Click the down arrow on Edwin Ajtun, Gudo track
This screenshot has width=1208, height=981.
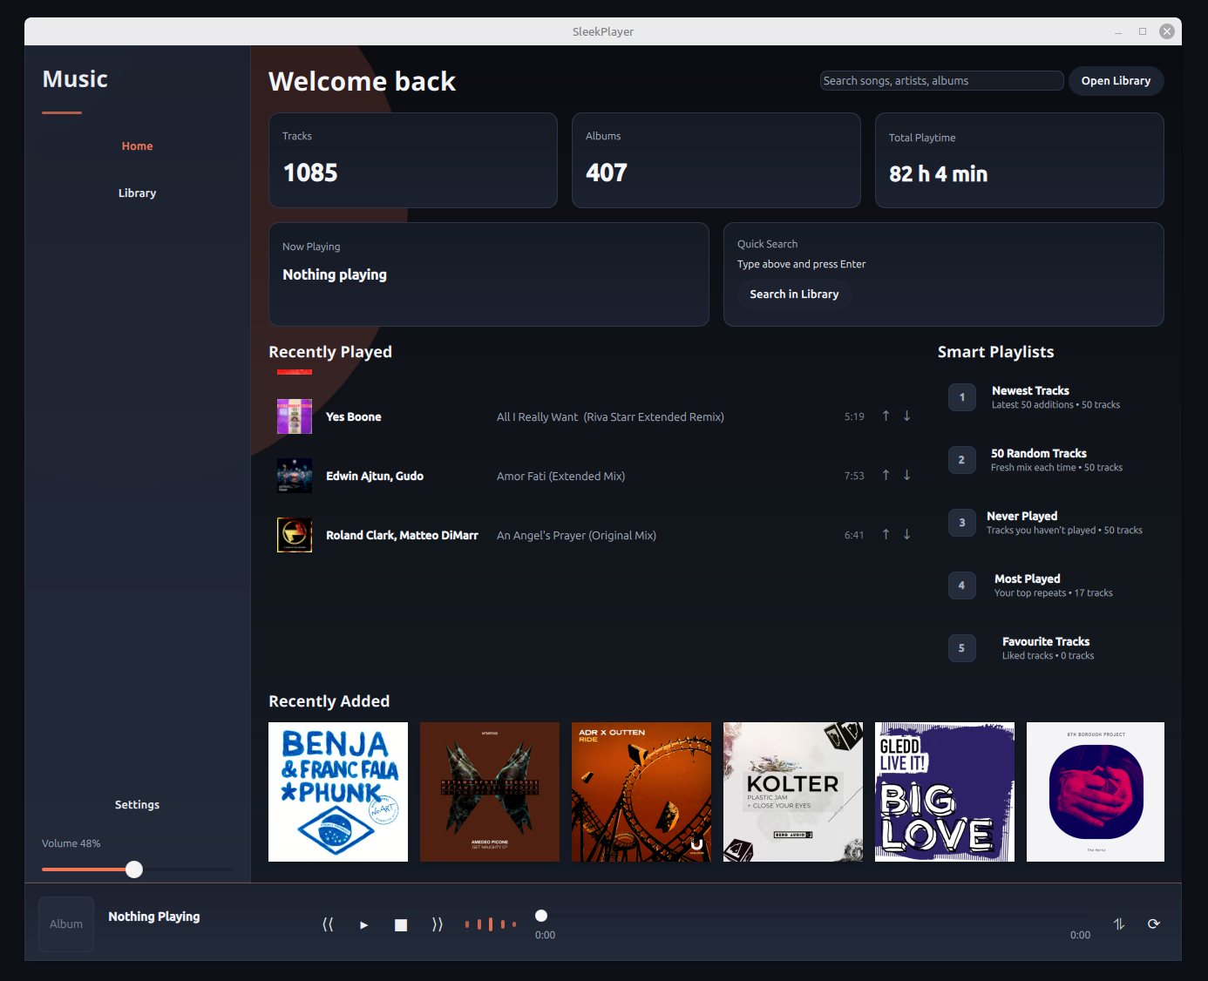906,476
